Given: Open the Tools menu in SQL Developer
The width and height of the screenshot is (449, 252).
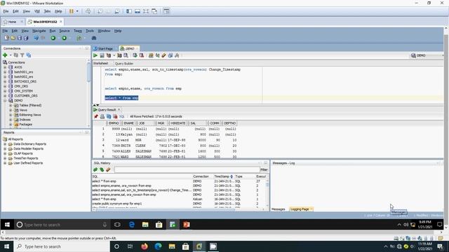Looking at the screenshot, I should click(90, 31).
